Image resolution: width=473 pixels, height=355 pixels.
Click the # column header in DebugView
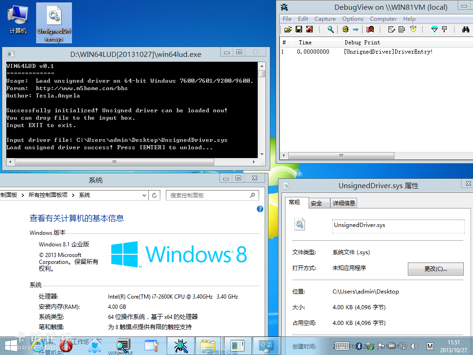click(288, 43)
